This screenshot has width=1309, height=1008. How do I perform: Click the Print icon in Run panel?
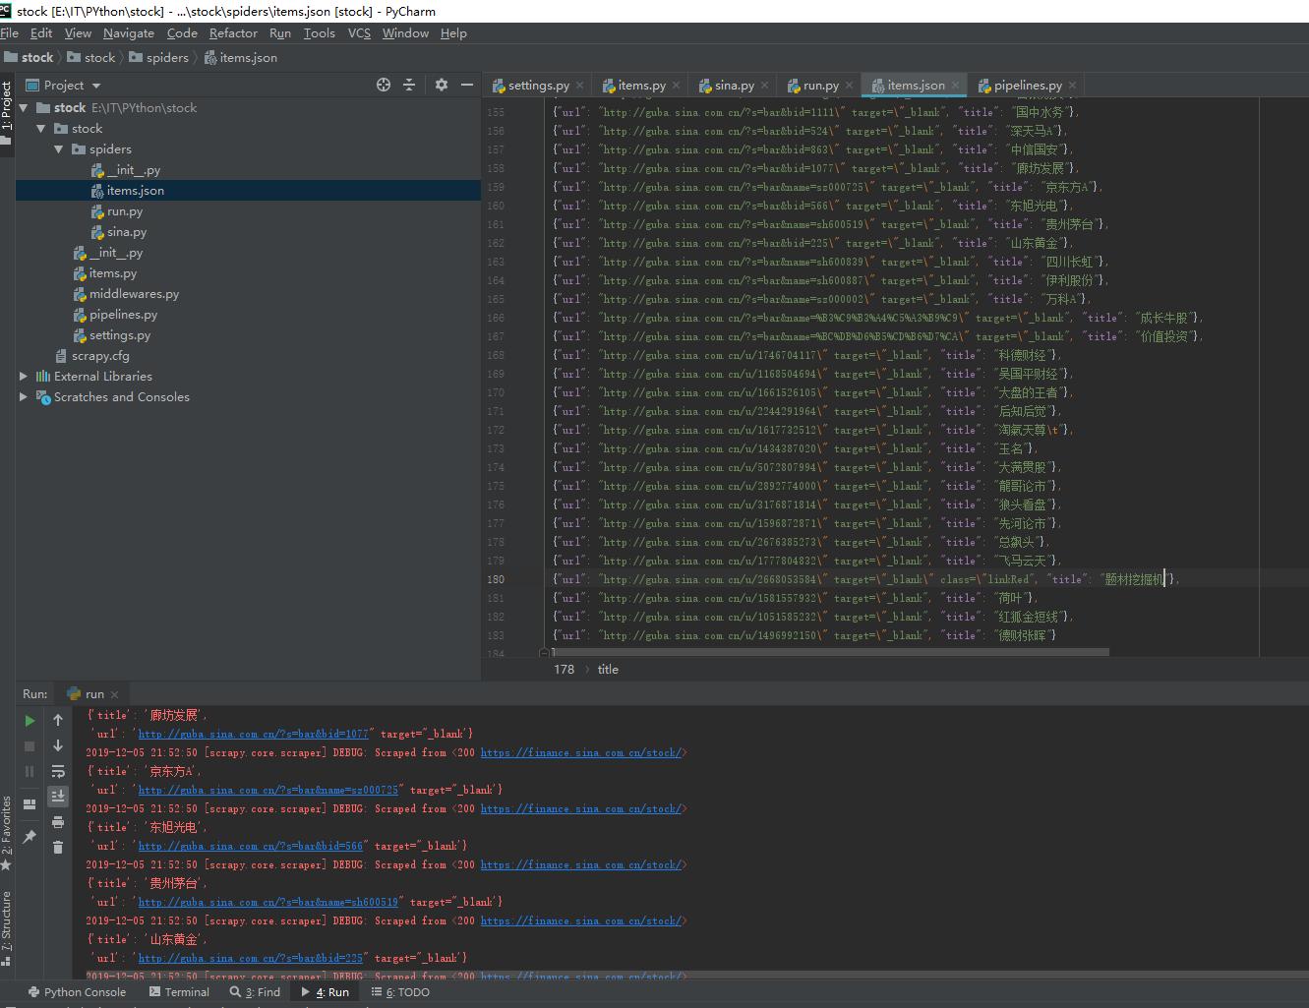(58, 822)
